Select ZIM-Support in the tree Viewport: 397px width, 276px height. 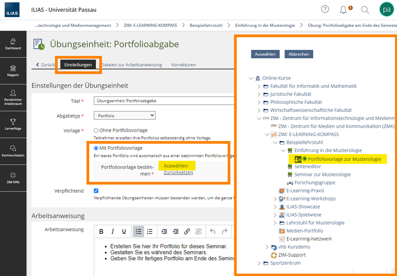point(292,255)
